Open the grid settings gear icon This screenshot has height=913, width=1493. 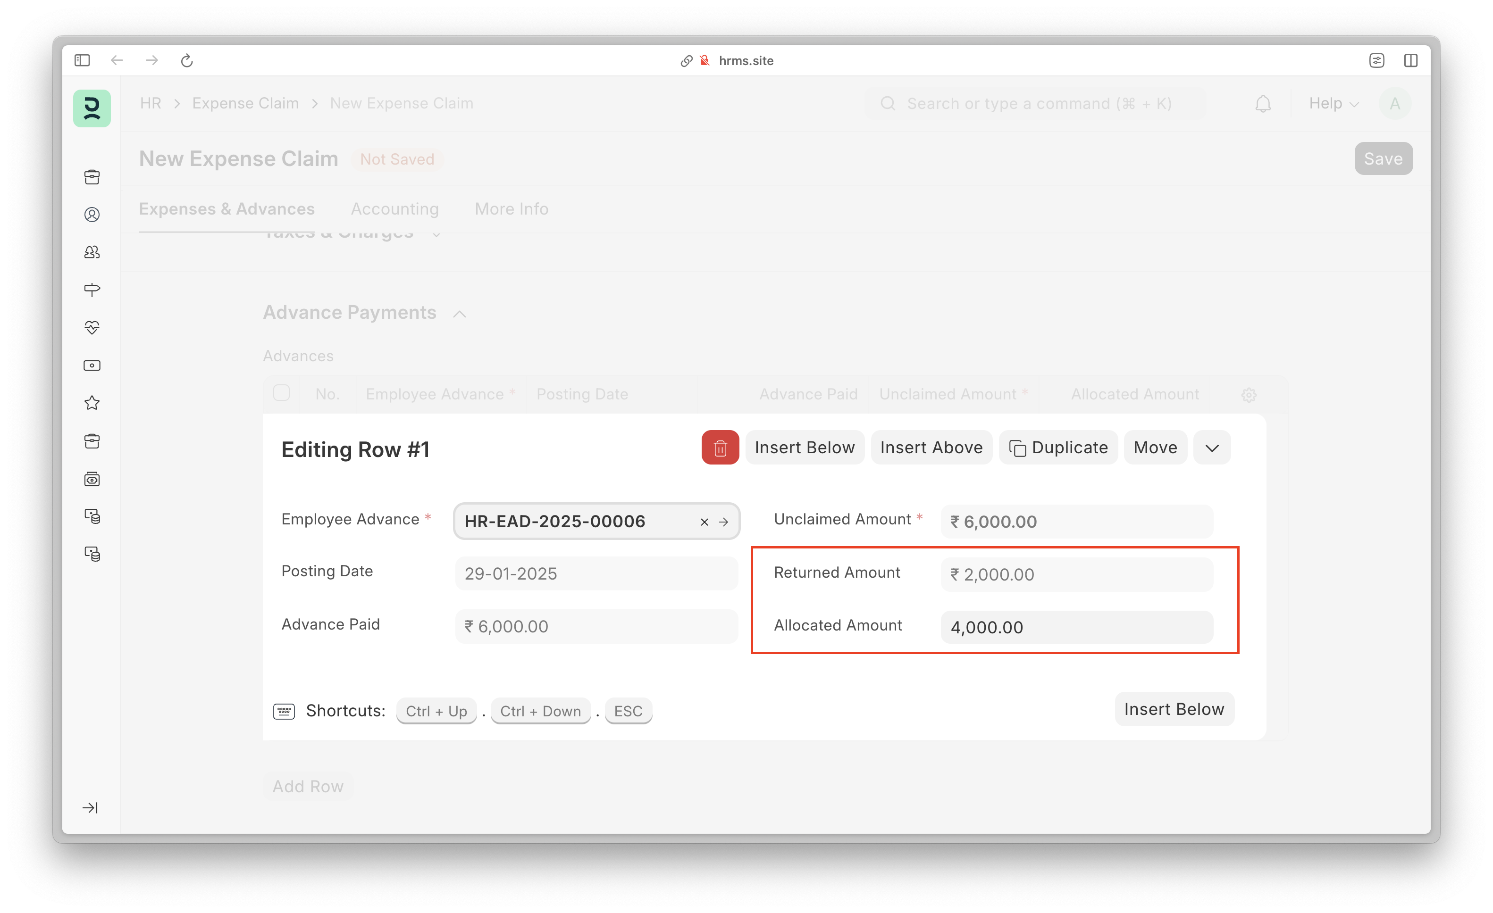[x=1249, y=395]
